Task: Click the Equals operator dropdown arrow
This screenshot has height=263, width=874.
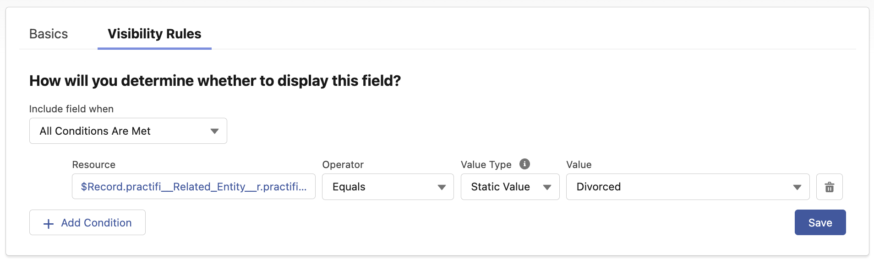Action: pyautogui.click(x=442, y=187)
